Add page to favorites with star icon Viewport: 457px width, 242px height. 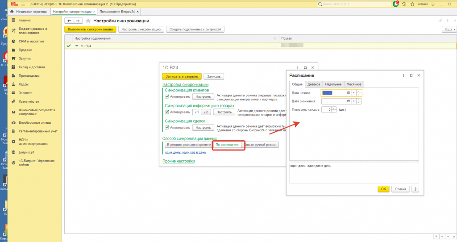point(88,21)
